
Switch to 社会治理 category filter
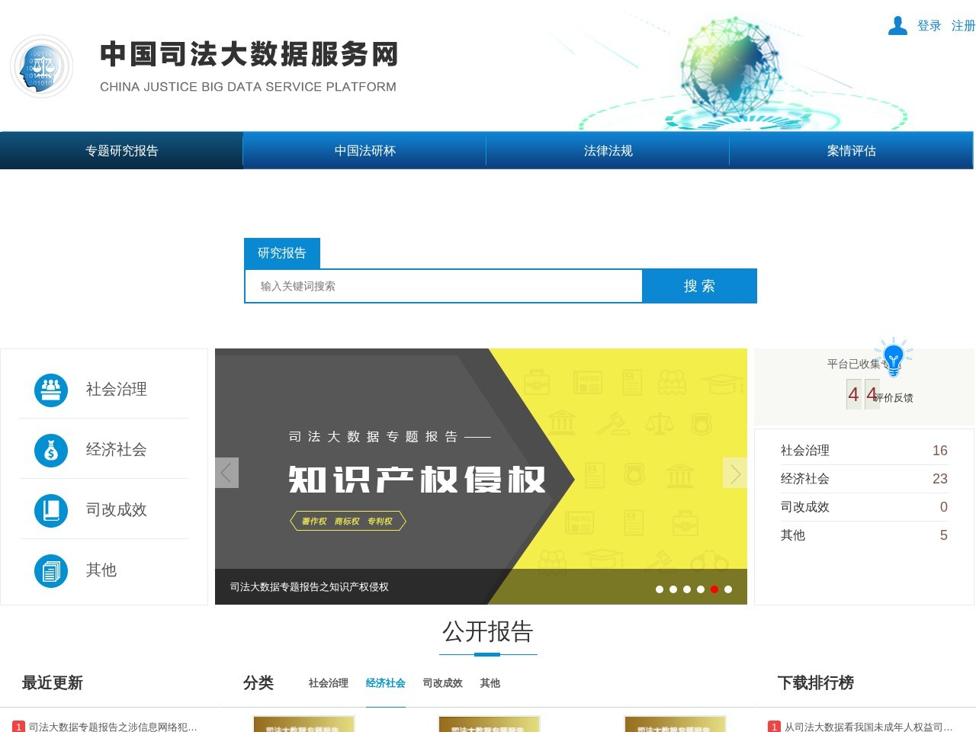(x=329, y=683)
